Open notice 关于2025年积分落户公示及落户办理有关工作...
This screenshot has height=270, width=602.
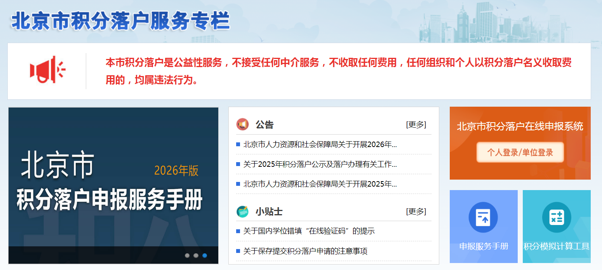coord(320,164)
